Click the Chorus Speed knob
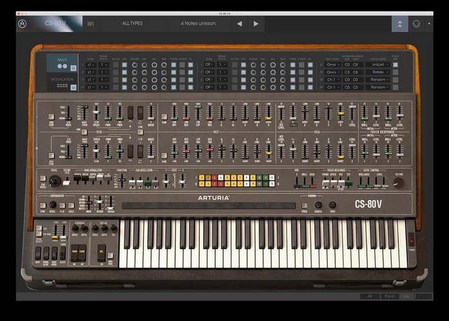The width and height of the screenshot is (449, 321). 75,229
